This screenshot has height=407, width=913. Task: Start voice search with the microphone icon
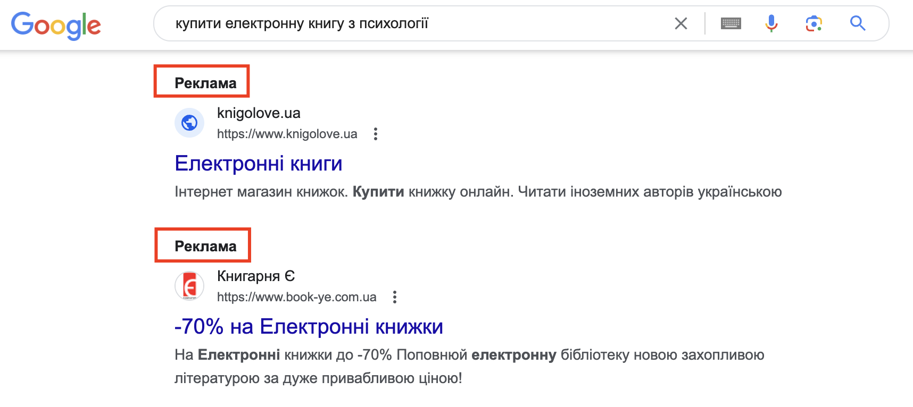(x=771, y=23)
